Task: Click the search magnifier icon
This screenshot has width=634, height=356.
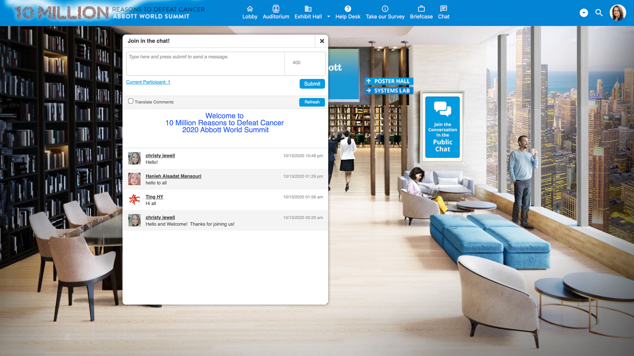Action: 599,13
